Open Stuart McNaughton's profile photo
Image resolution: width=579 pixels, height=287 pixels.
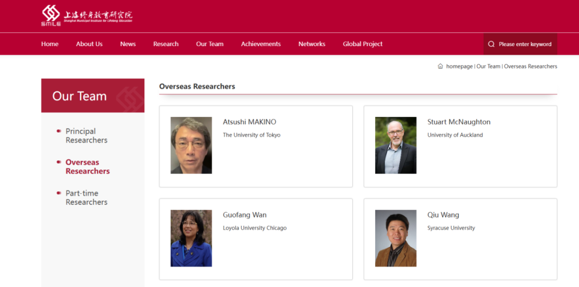tap(396, 145)
